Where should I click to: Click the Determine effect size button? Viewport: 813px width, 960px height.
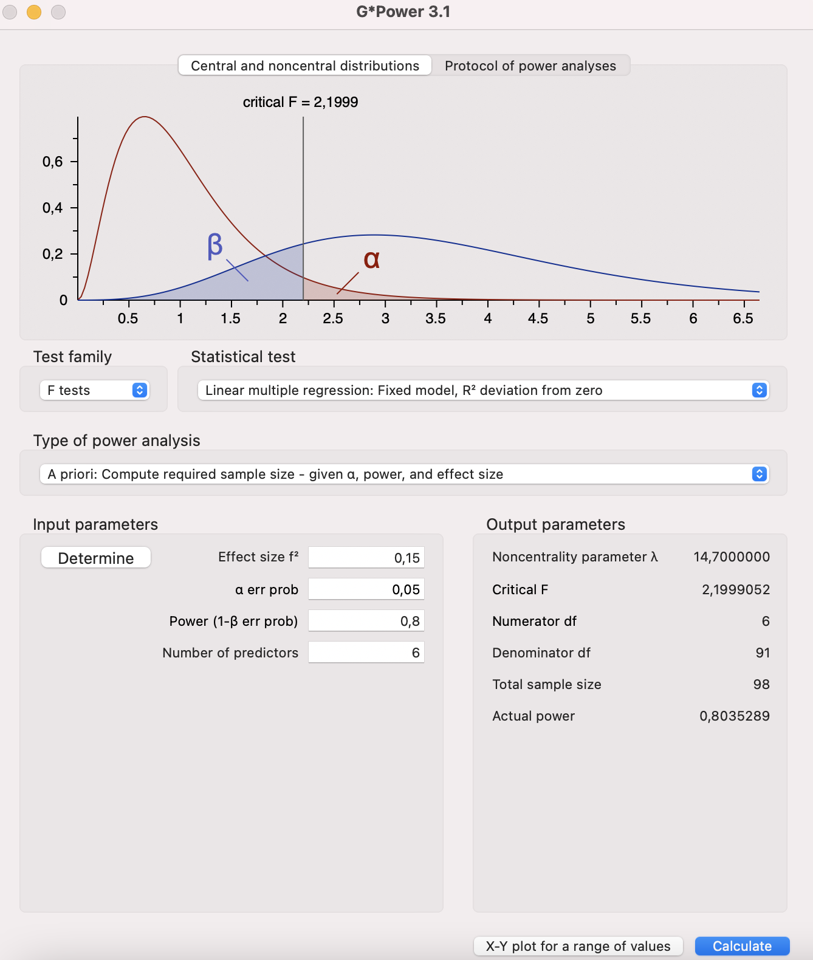click(96, 558)
